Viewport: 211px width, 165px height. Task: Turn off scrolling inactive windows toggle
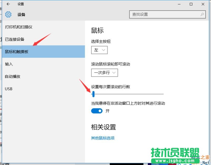tap(97, 111)
